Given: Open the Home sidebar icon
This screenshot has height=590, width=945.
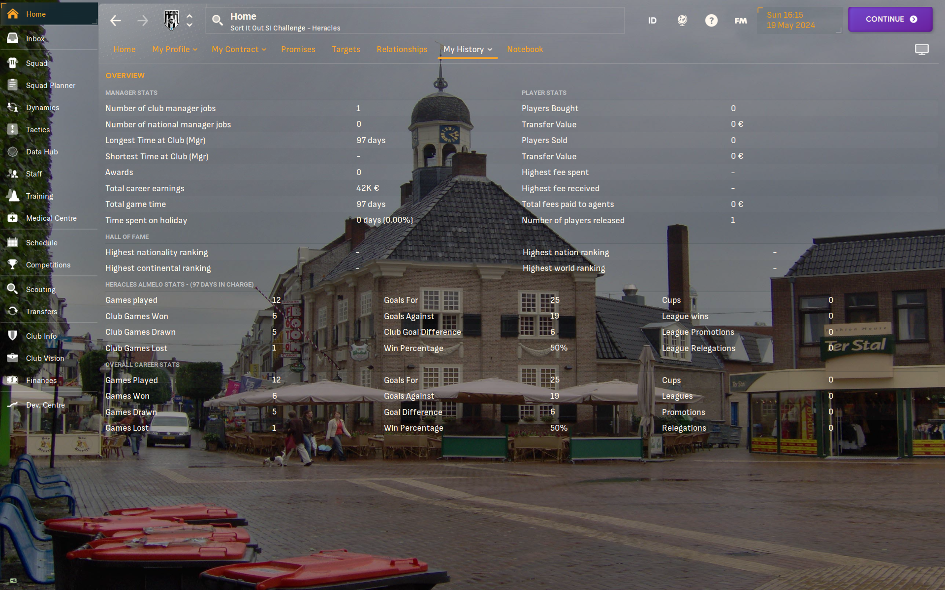Looking at the screenshot, I should click(13, 14).
